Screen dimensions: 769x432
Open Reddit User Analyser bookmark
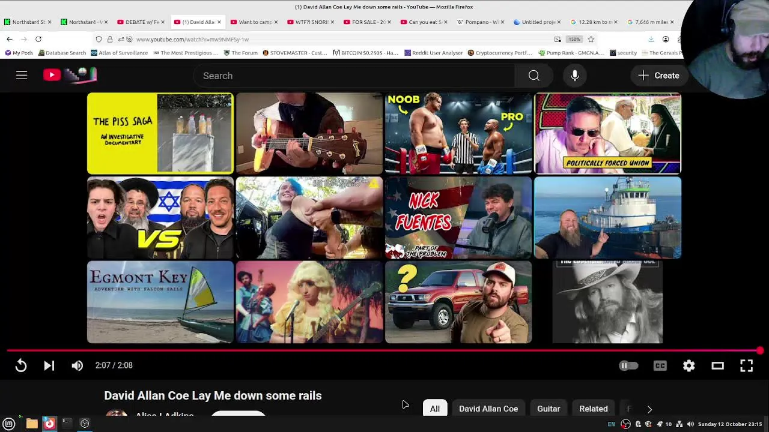(x=433, y=53)
